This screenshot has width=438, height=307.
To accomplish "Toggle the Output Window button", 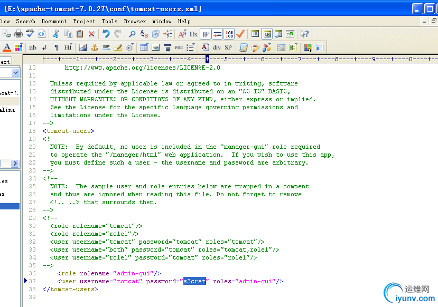I will click(278, 34).
